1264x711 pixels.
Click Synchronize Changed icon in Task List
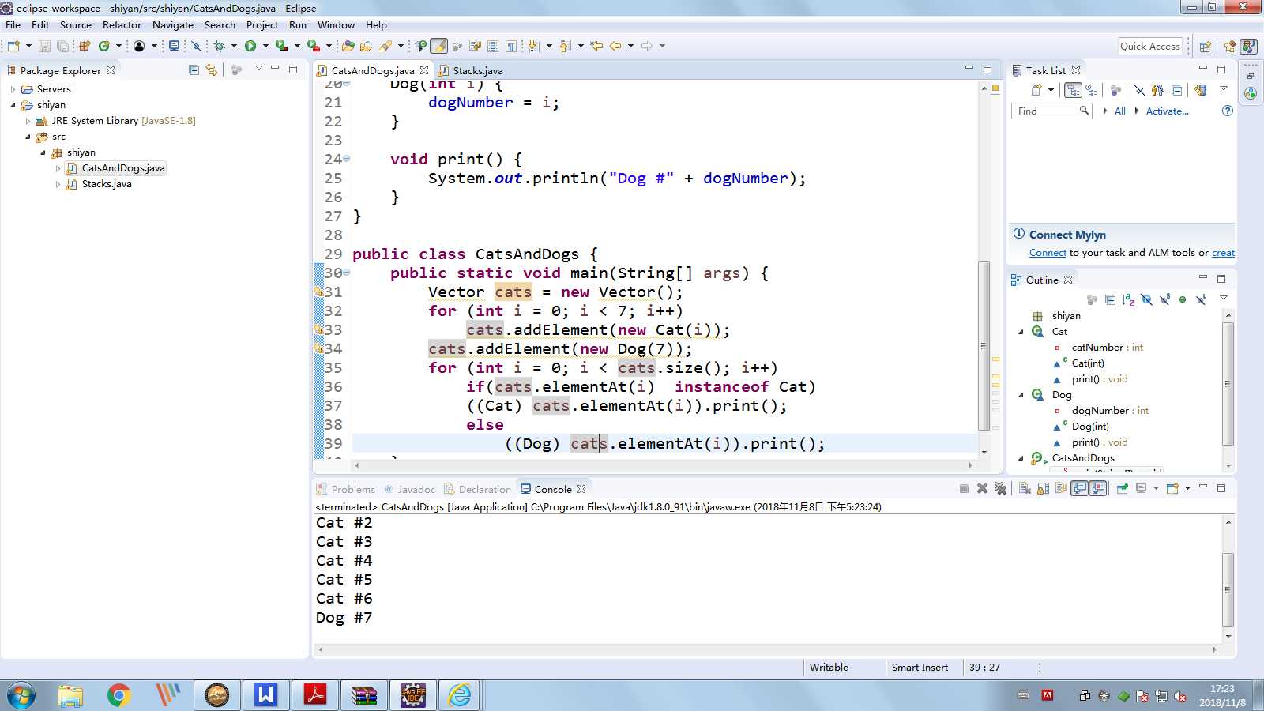point(1200,90)
